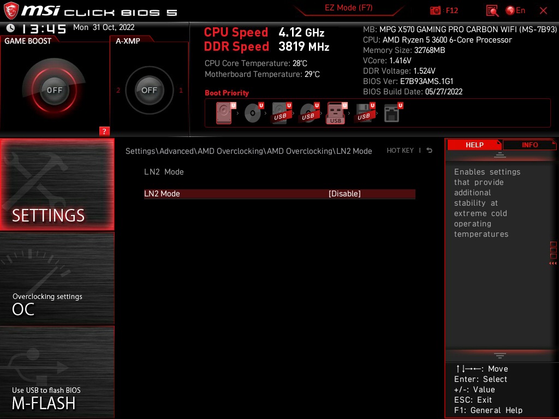Collapse the help panel top handle
Viewport: 559px width, 419px height.
[499, 154]
